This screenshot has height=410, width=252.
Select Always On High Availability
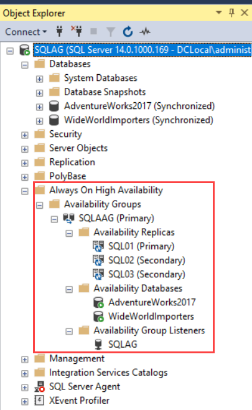pos(106,190)
